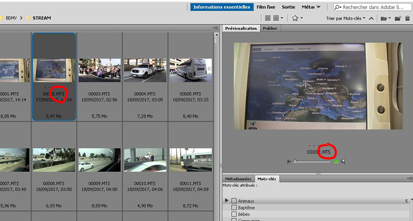This screenshot has width=413, height=221.
Task: Open the Trier par Mots-clés sort menu
Action: 346,19
